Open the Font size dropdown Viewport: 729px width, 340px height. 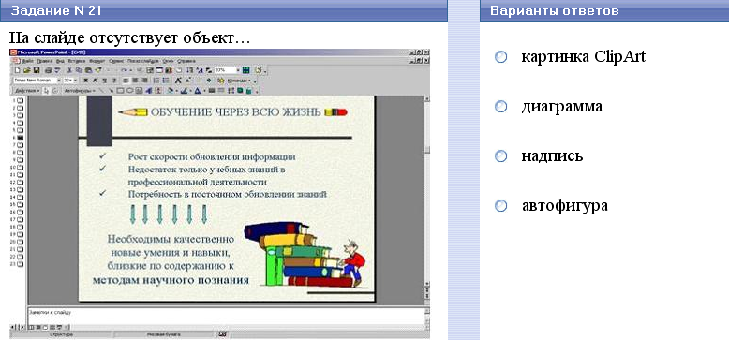pos(75,81)
